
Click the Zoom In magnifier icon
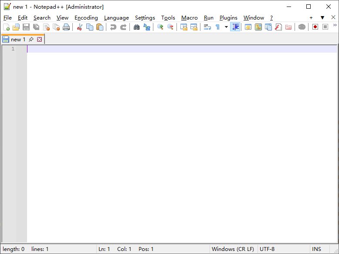click(x=160, y=27)
